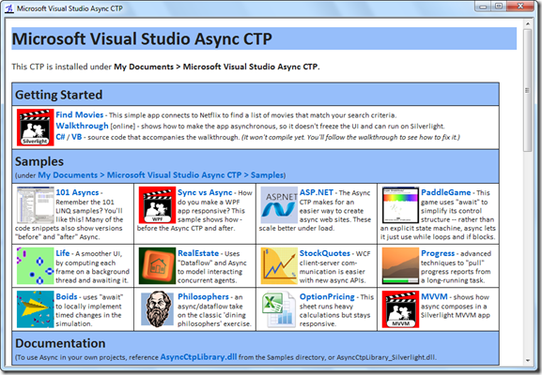
Task: Open the Find Movies link
Action: pos(80,115)
